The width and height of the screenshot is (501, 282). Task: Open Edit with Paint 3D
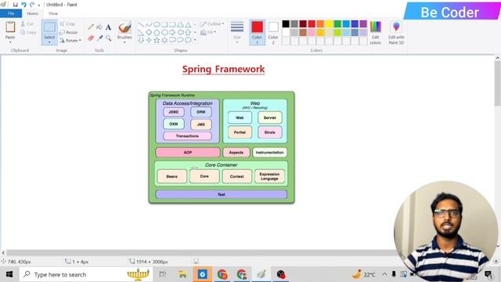[x=396, y=33]
